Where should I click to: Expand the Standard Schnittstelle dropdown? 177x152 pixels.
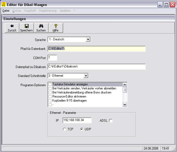pyautogui.click(x=86, y=76)
